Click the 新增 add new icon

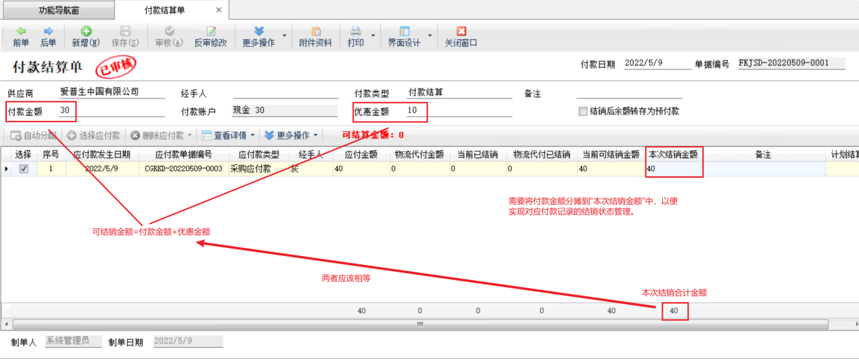(86, 32)
